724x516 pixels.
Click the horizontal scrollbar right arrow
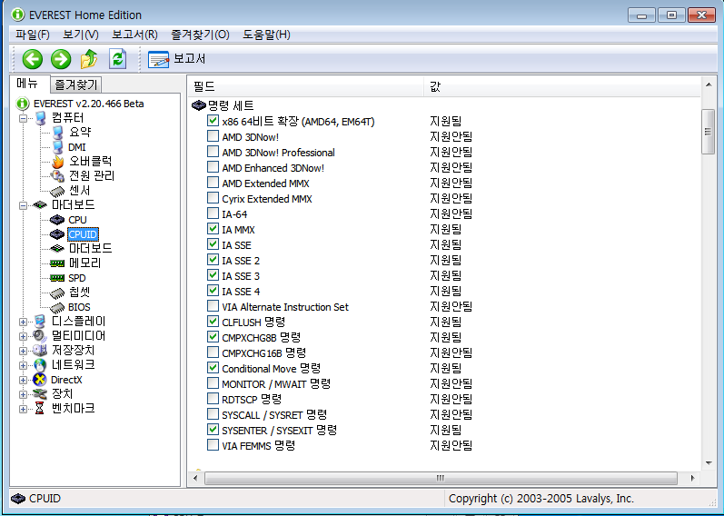[x=692, y=478]
